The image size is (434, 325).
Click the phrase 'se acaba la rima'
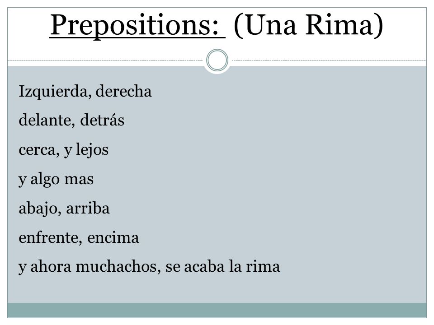[222, 267]
